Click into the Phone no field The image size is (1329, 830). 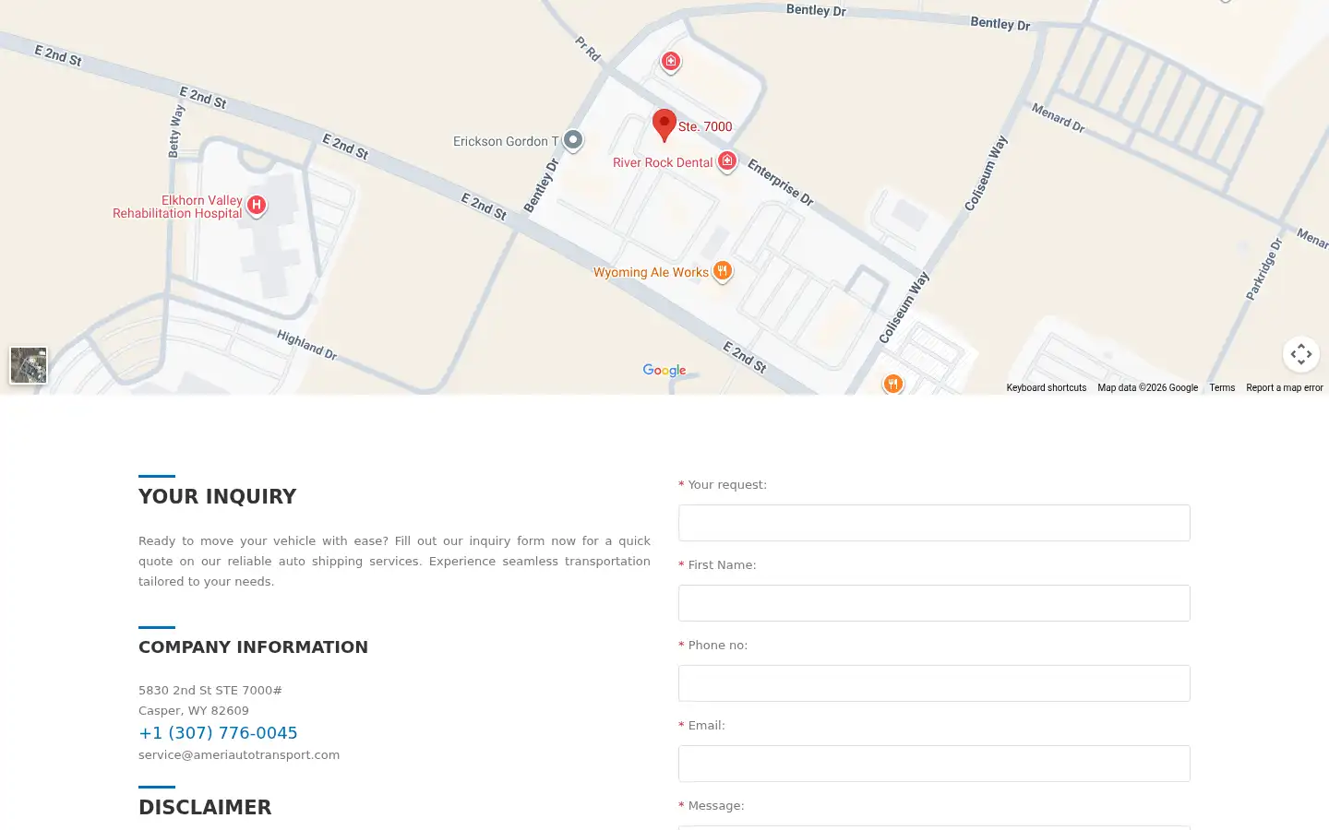pos(934,683)
